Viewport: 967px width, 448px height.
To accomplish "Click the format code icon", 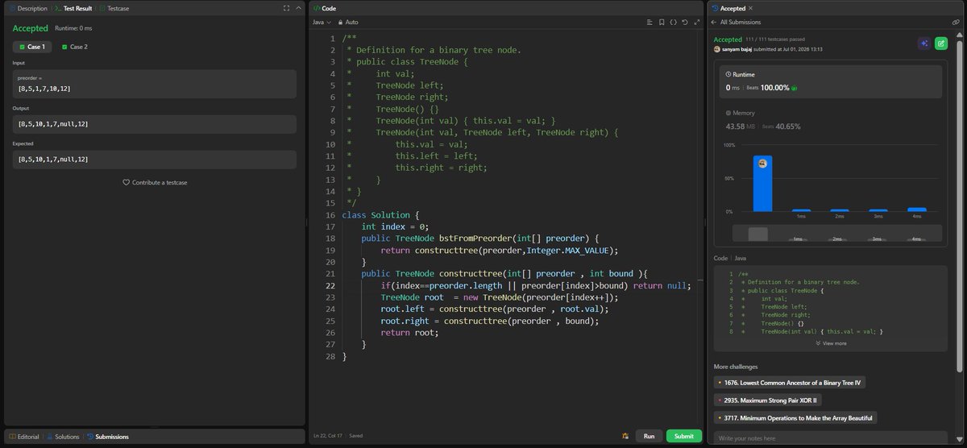I will click(650, 23).
